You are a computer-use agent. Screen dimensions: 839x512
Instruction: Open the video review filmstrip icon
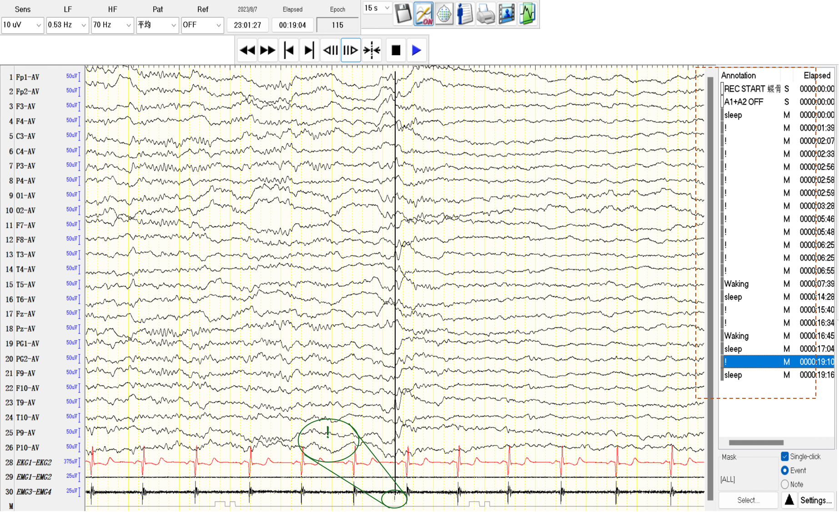[507, 14]
